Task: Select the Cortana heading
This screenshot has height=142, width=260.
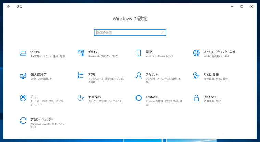Action: 152,97
